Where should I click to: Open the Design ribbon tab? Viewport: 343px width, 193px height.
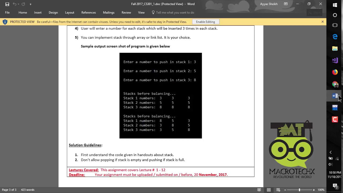(x=53, y=13)
